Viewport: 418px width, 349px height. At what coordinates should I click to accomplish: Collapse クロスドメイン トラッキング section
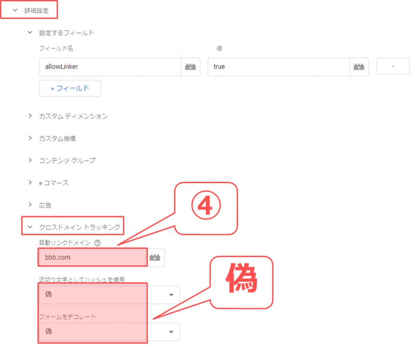(x=30, y=227)
